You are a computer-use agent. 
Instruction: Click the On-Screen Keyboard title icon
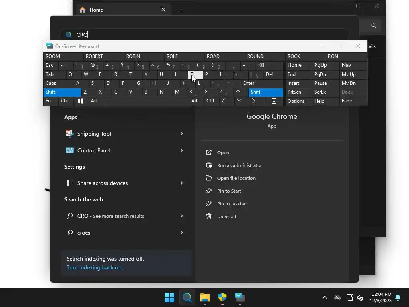coord(49,46)
